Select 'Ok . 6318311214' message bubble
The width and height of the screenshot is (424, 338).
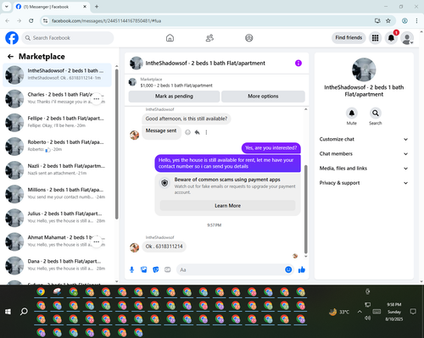(164, 247)
